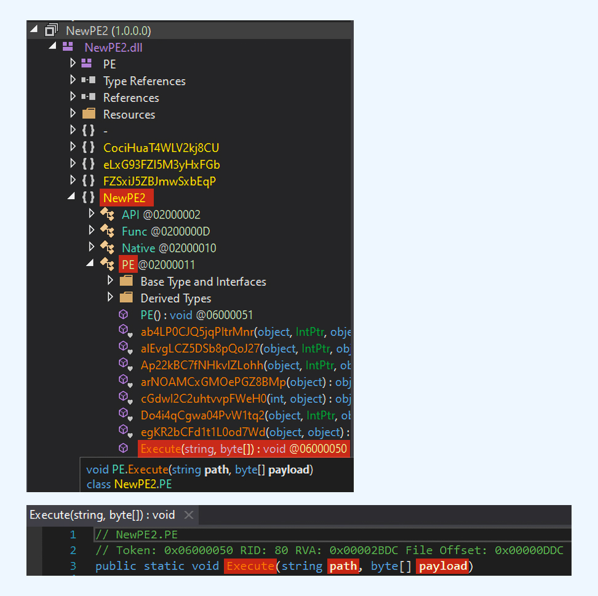Click the path parameter in code line 3
The height and width of the screenshot is (596, 598).
[343, 566]
